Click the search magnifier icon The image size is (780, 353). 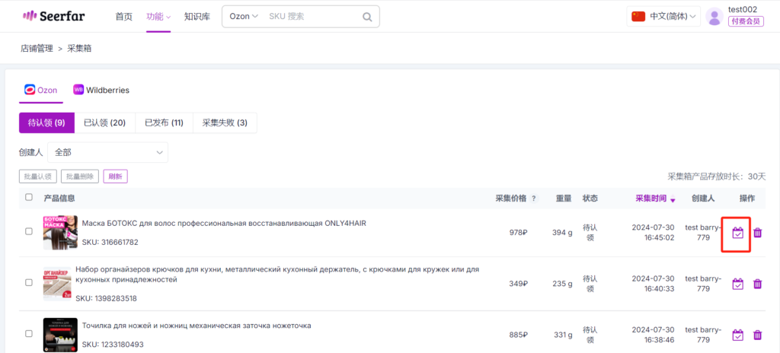367,17
